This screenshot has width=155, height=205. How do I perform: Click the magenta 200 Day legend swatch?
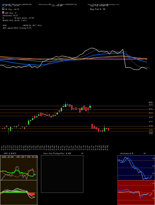tap(3, 12)
